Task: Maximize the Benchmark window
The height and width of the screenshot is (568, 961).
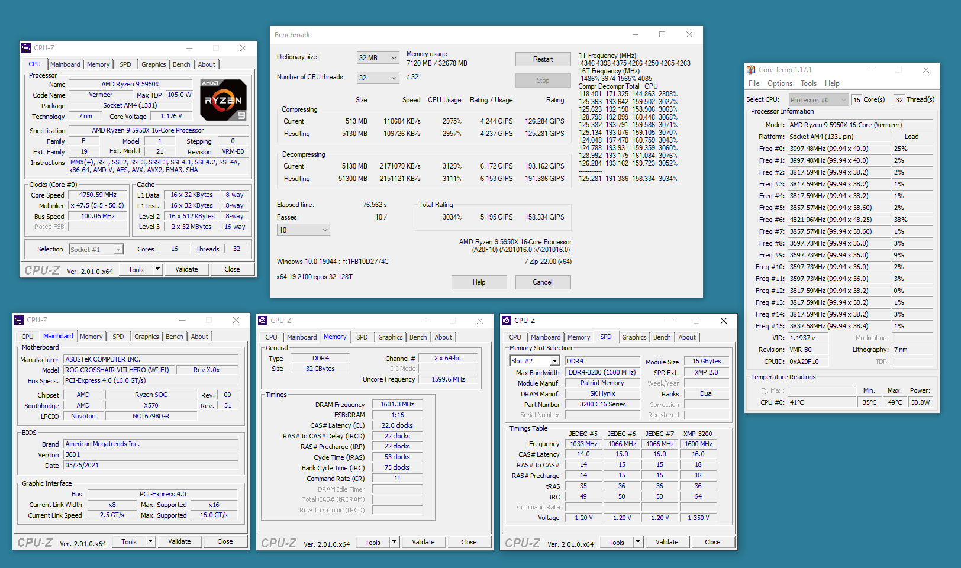Action: point(662,34)
